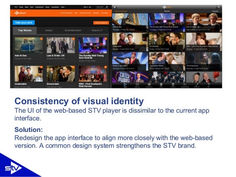The height and width of the screenshot is (177, 236).
Task: Click Find a Programme link
Action: pos(66,13)
